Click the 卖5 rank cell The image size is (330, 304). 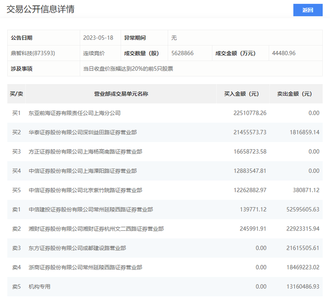coord(16,287)
